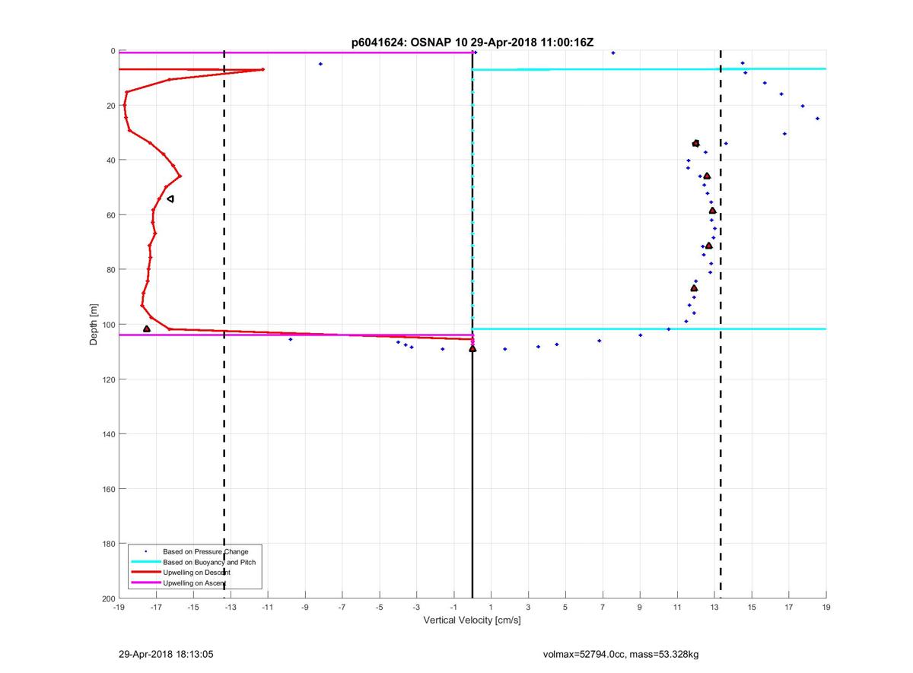Click the y-axis tick label 140
This screenshot has height=673, width=913.
(x=108, y=434)
